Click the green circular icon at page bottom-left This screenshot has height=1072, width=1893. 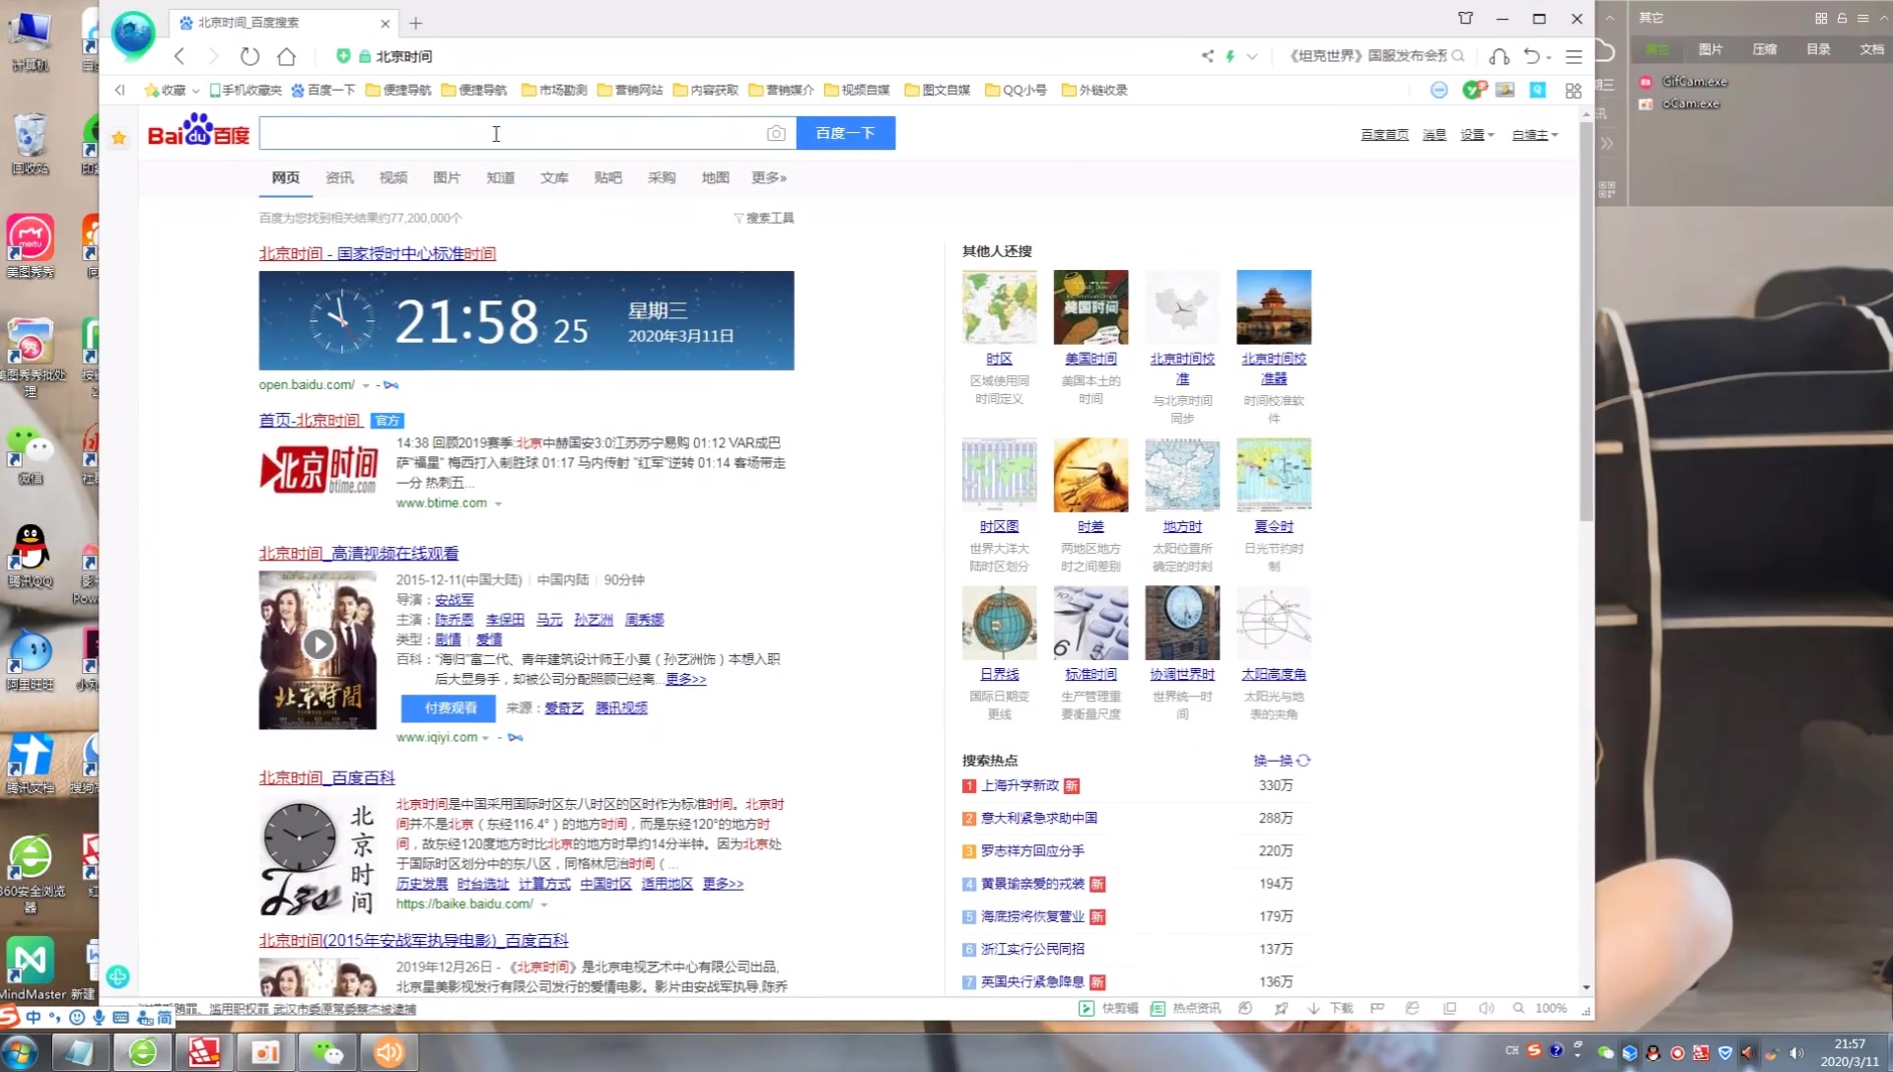tap(118, 976)
